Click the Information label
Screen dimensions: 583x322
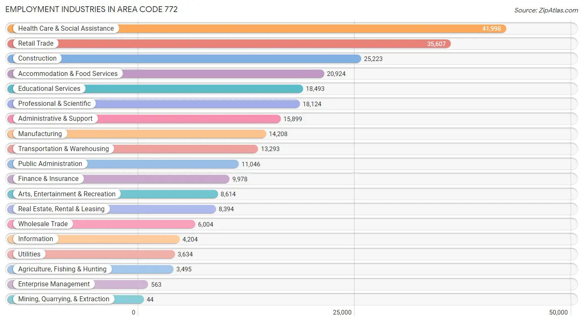(36, 239)
